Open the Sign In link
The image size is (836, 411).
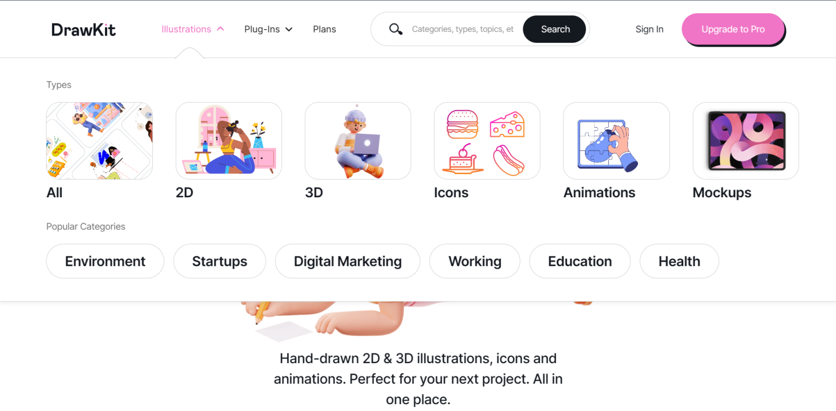[x=649, y=29]
